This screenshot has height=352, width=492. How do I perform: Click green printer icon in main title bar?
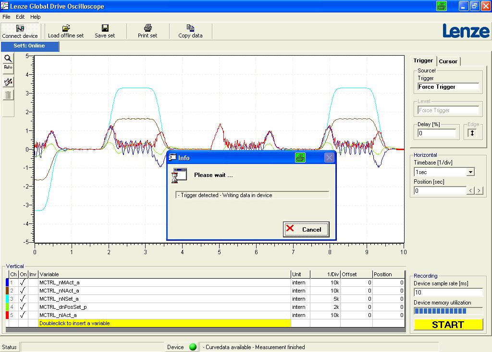click(x=442, y=6)
